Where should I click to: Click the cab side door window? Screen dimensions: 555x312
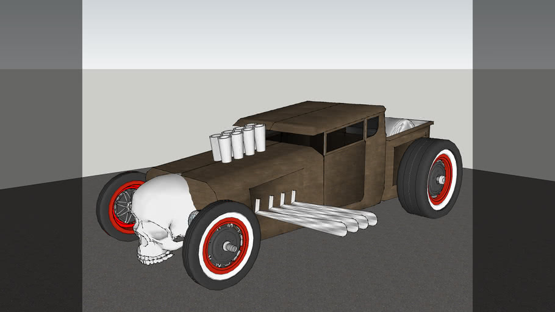tap(345, 138)
